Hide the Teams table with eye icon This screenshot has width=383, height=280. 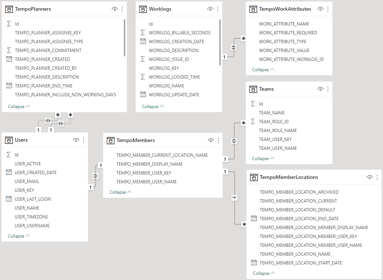point(321,89)
